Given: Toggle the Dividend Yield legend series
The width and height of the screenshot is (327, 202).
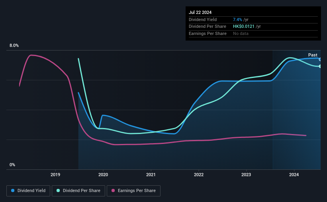Looking at the screenshot, I should click(x=28, y=191).
